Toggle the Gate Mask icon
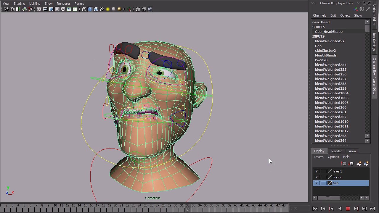Image resolution: width=379 pixels, height=213 pixels. point(57,9)
